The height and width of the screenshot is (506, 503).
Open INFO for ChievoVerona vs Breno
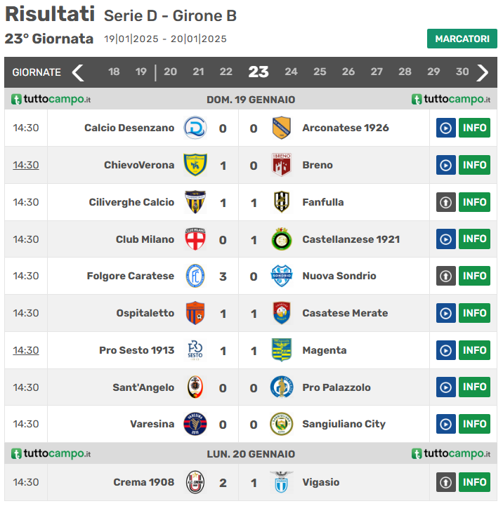[474, 165]
